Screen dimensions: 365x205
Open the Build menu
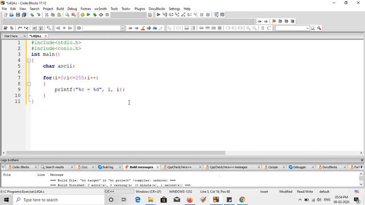60,9
